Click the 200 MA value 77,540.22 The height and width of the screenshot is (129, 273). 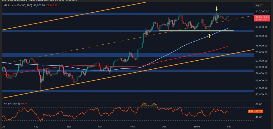[52, 5]
